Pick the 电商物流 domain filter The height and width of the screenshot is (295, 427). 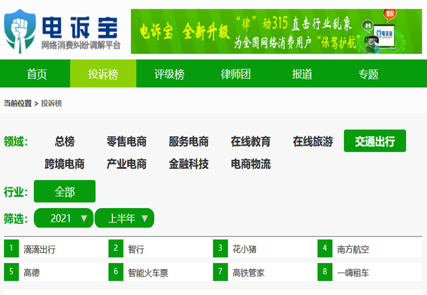(251, 164)
